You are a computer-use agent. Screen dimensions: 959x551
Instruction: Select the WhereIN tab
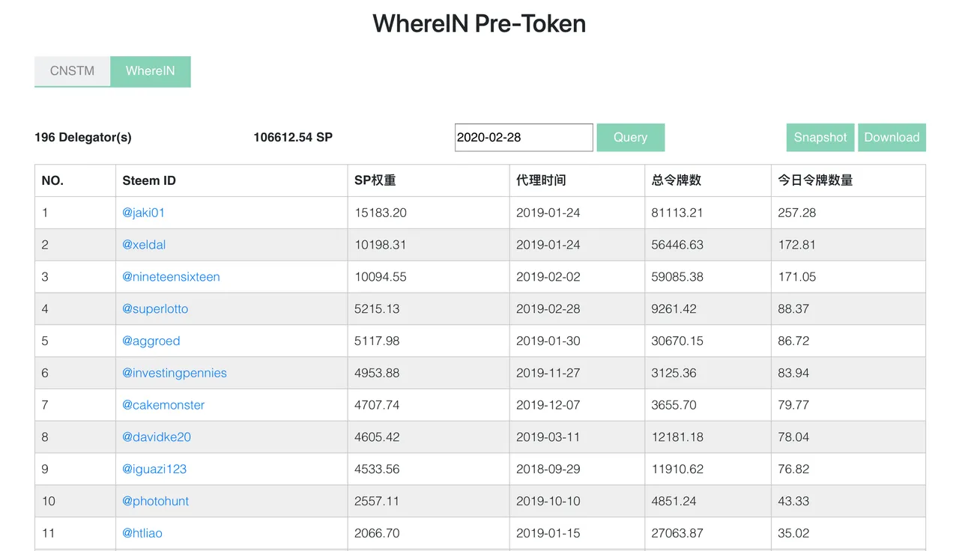point(150,71)
